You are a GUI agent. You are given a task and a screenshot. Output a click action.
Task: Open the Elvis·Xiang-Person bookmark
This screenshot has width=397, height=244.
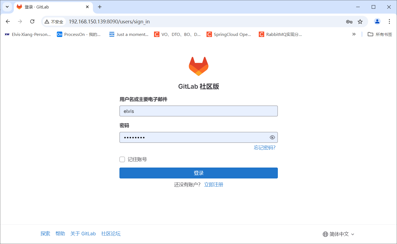pos(28,34)
